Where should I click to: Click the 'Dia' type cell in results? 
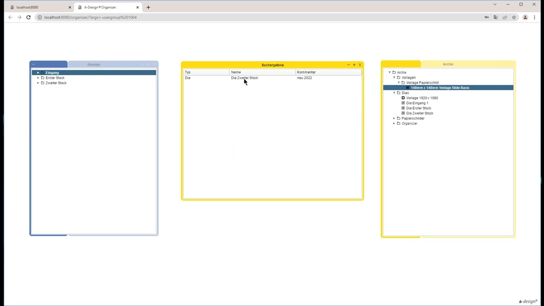(x=187, y=78)
